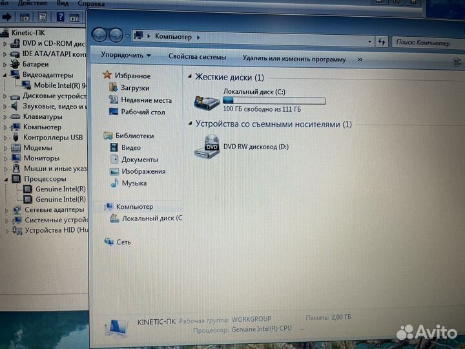Screen dimensions: 465x349
Task: Click the search field Поиск: Компьютер
Action: [x=428, y=43]
